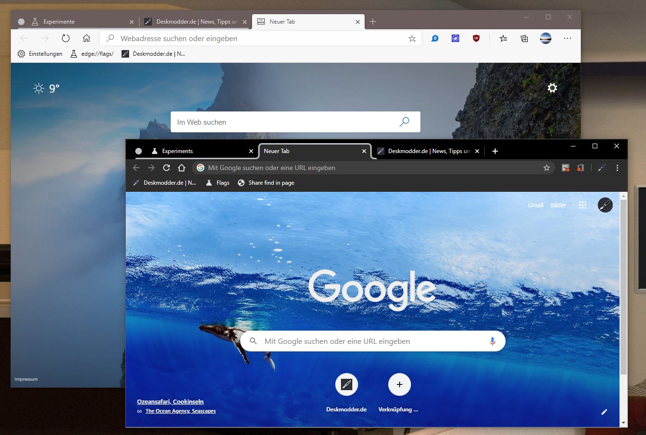Screen dimensions: 646x435
Task: Open Share find in page bookmark
Action: [x=266, y=183]
